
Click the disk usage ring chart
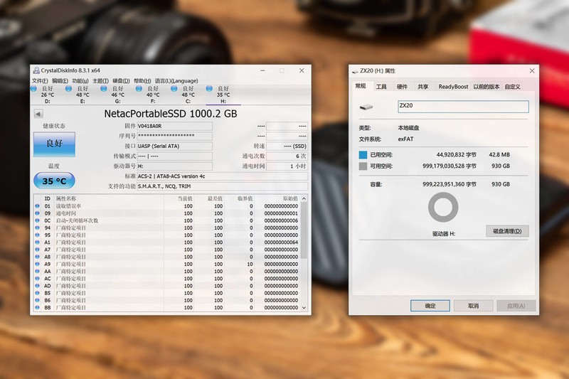pos(443,207)
